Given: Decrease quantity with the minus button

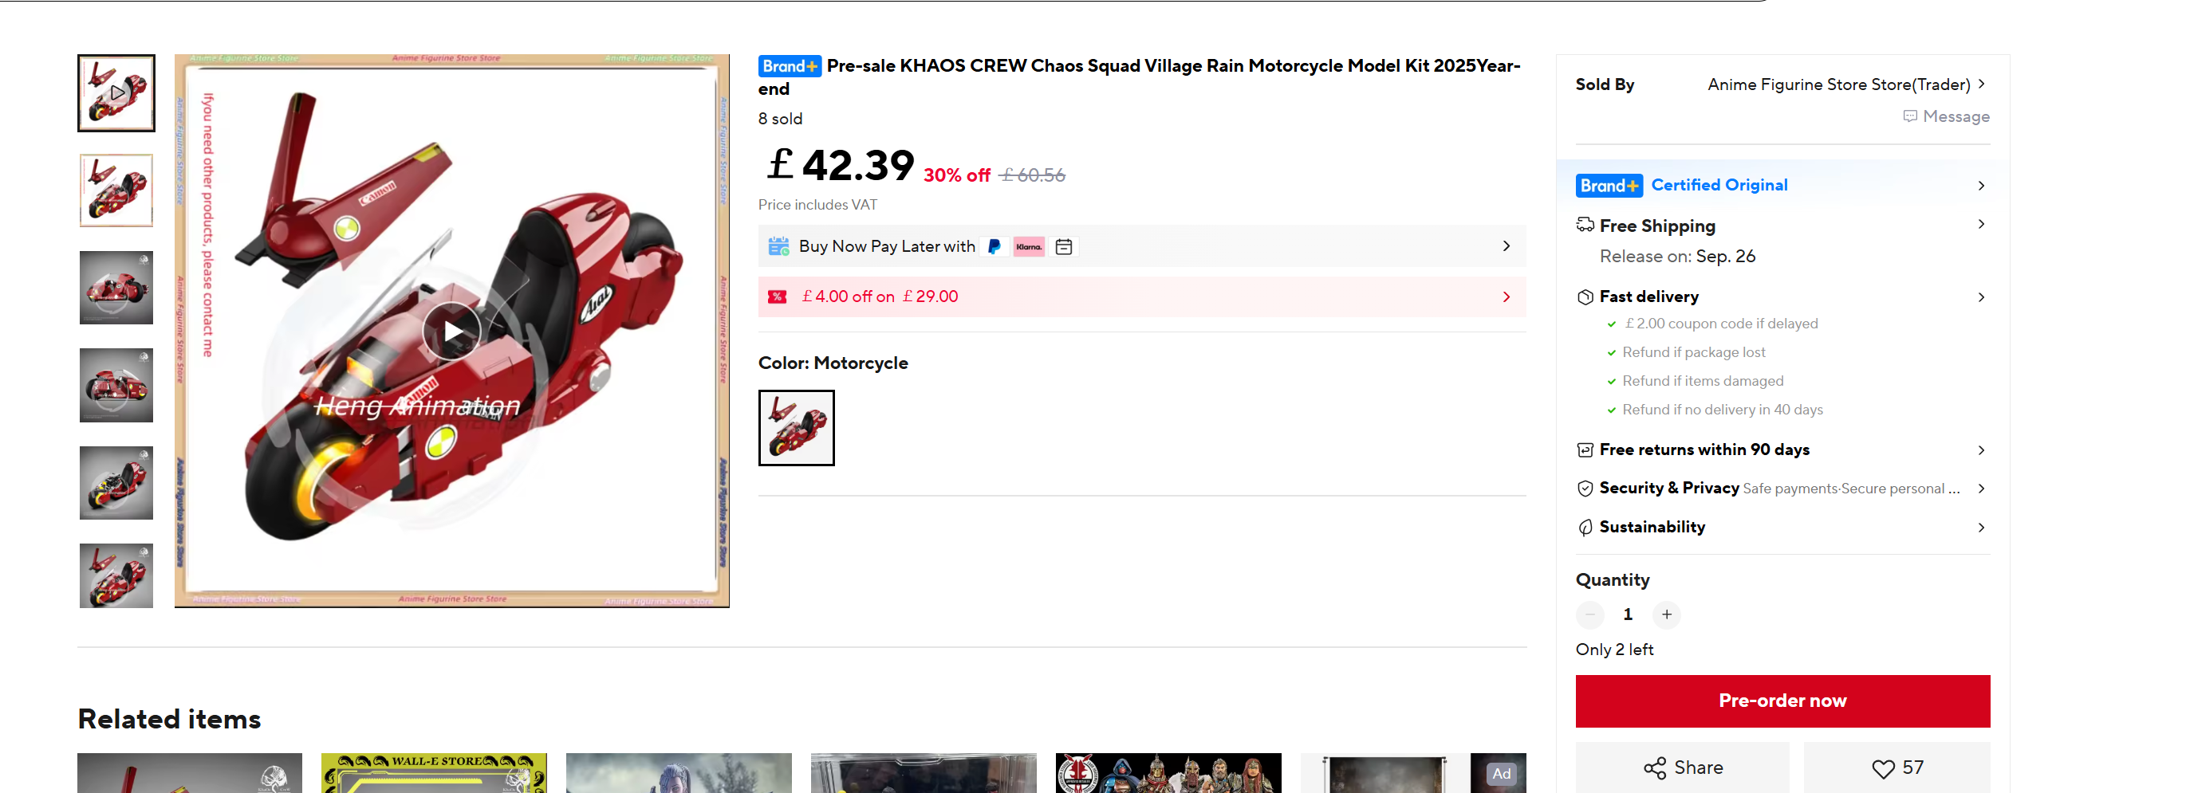Looking at the screenshot, I should 1589,614.
